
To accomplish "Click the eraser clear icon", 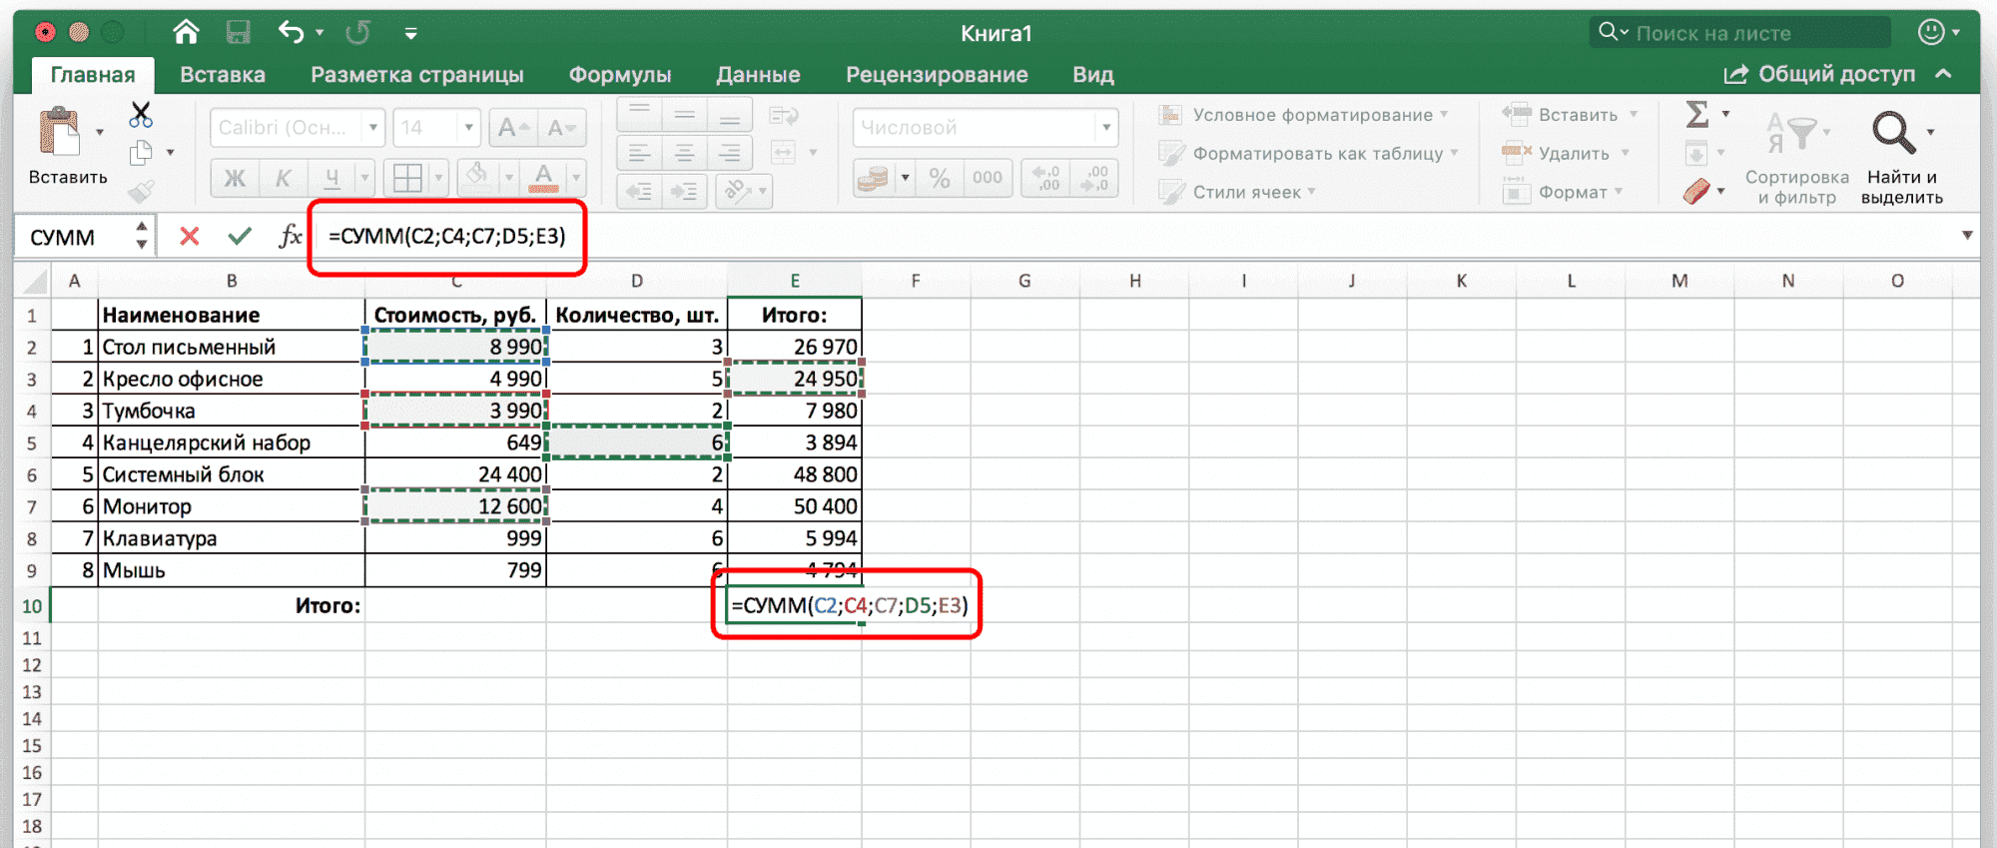I will click(x=1696, y=191).
